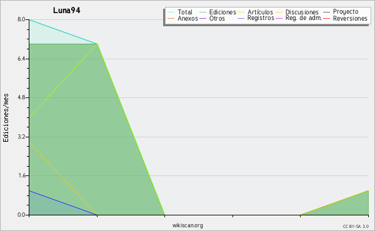This screenshot has width=375, height=231.
Task: Click the 3.2 axis value
Action: point(21,137)
